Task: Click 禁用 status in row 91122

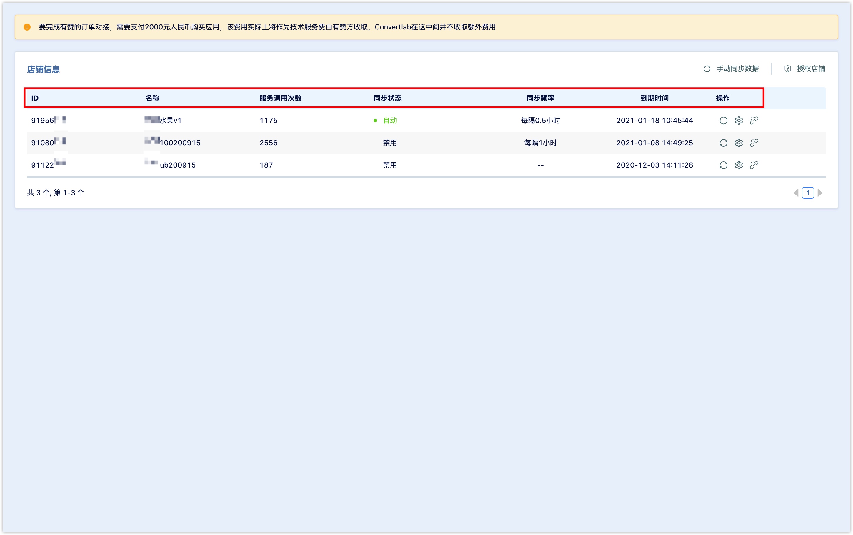Action: click(390, 165)
